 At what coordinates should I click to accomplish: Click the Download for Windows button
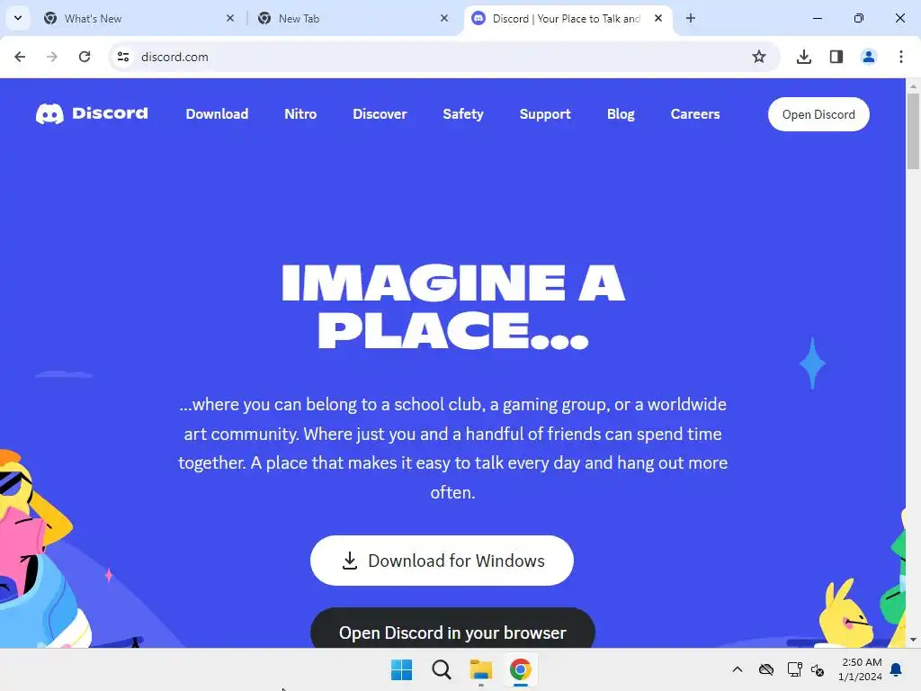pyautogui.click(x=442, y=561)
